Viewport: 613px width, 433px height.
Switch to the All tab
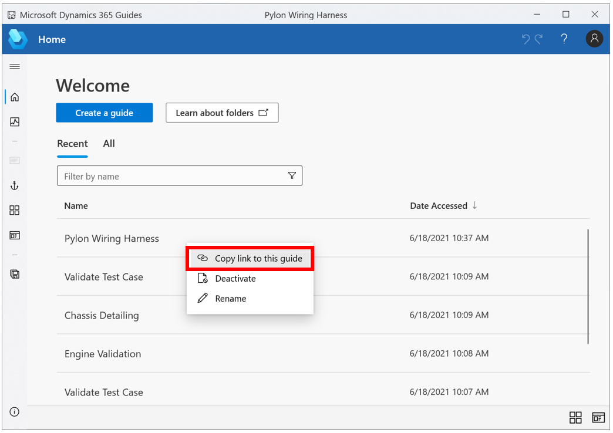click(109, 144)
